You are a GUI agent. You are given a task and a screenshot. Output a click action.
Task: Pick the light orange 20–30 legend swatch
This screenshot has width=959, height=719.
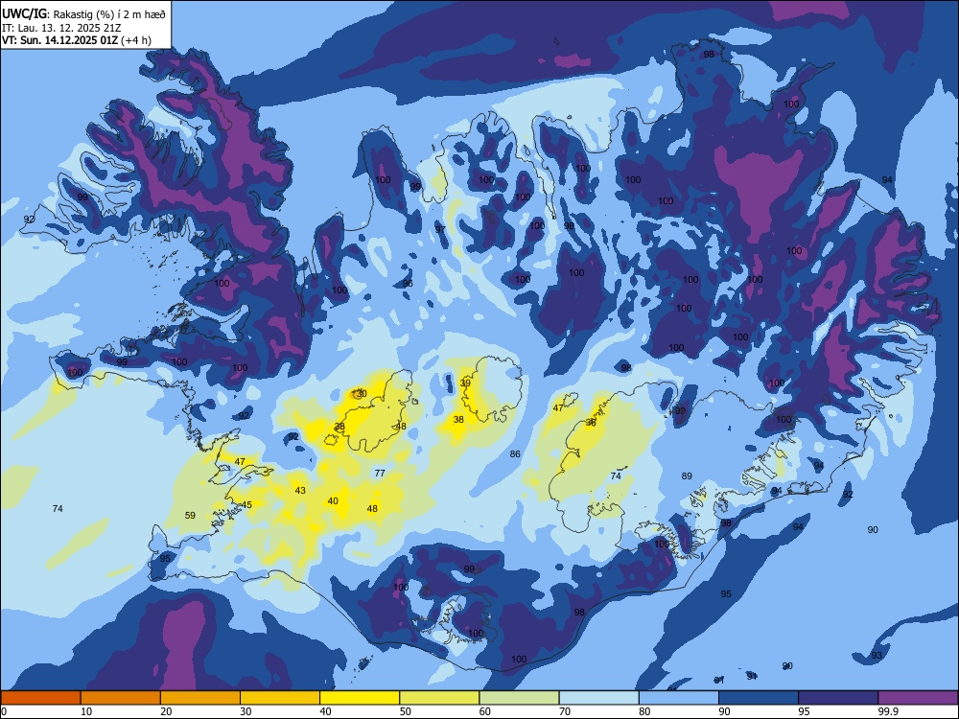(x=200, y=698)
